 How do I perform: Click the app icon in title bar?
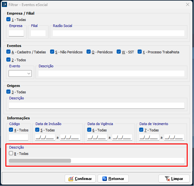click(4, 5)
